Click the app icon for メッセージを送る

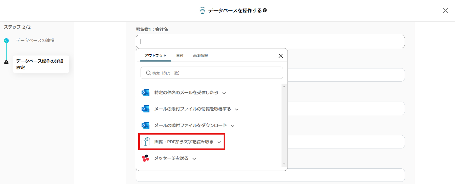(145, 158)
